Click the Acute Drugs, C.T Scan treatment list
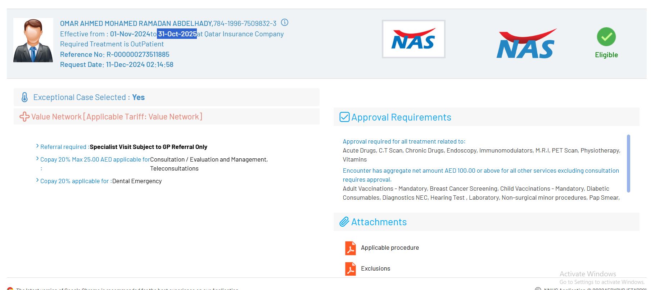664x290 pixels. pos(482,155)
